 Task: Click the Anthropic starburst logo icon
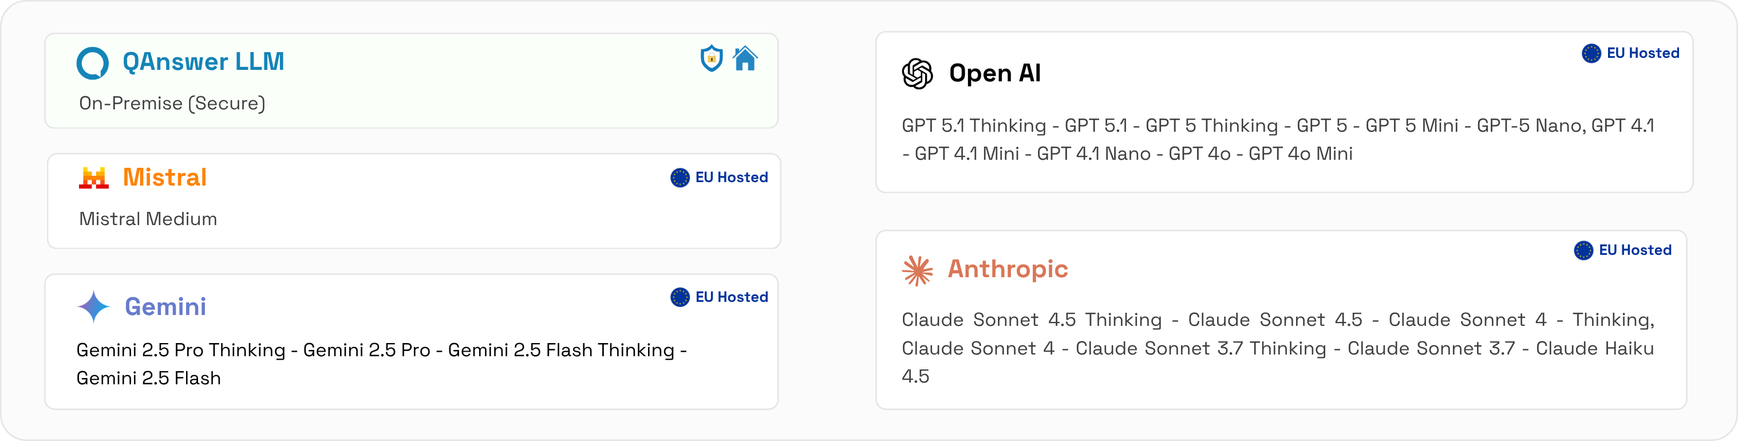[x=917, y=270]
